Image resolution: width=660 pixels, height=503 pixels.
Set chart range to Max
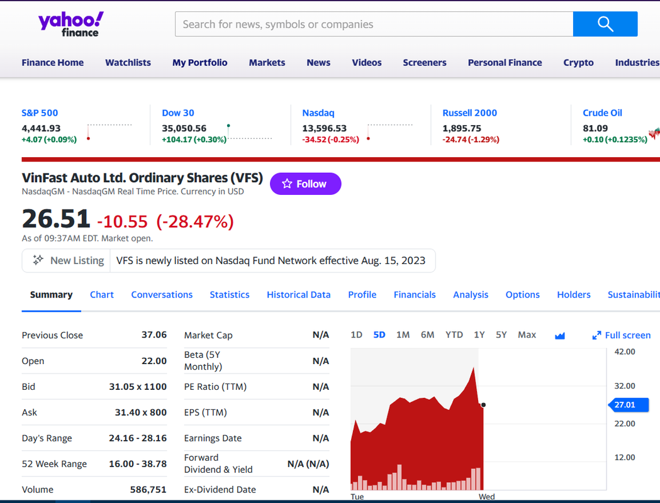point(527,334)
